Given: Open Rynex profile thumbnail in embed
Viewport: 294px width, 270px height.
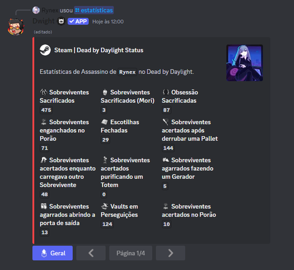Looking at the screenshot, I should 244,63.
